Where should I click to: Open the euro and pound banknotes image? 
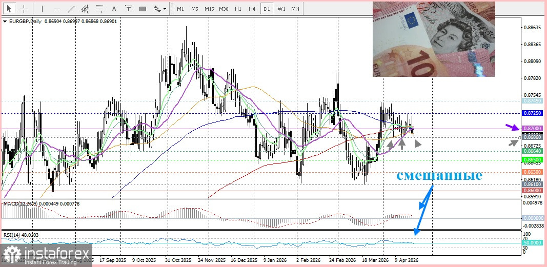pyautogui.click(x=434, y=39)
